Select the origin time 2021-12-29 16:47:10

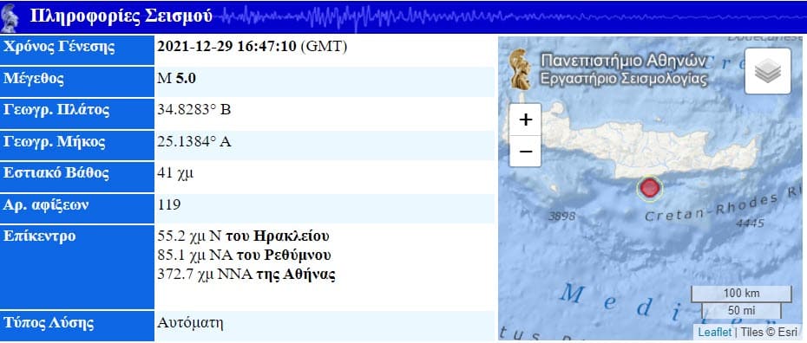tap(226, 47)
